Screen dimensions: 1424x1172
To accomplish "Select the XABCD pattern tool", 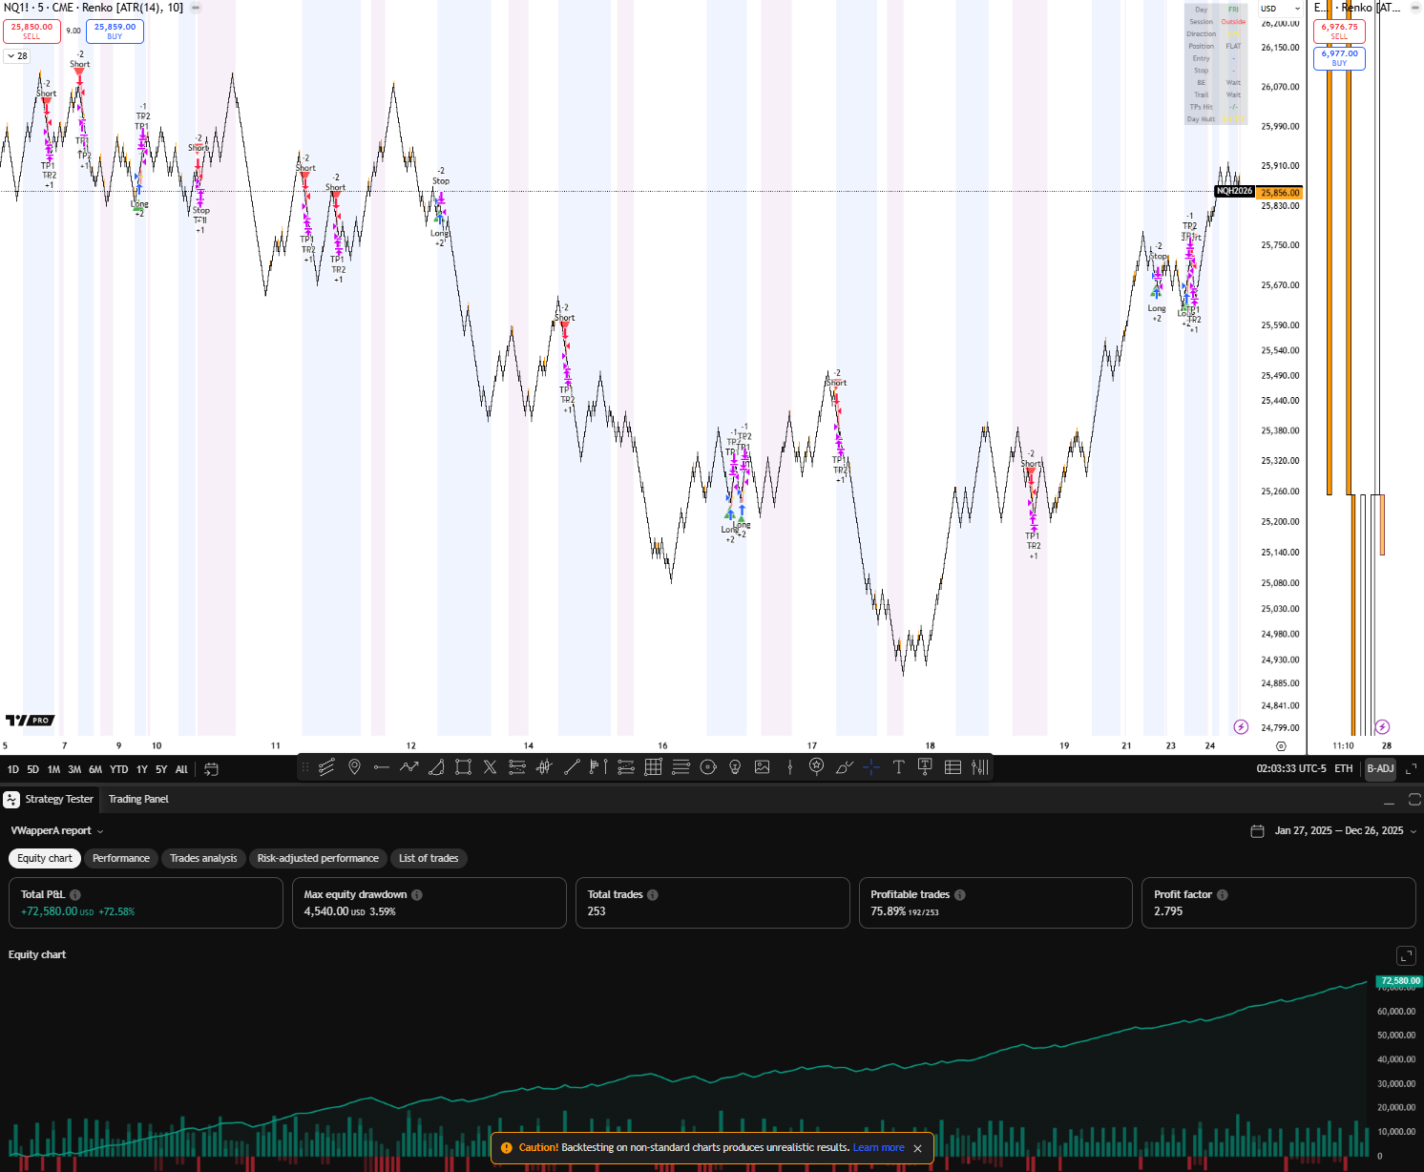I will click(490, 767).
